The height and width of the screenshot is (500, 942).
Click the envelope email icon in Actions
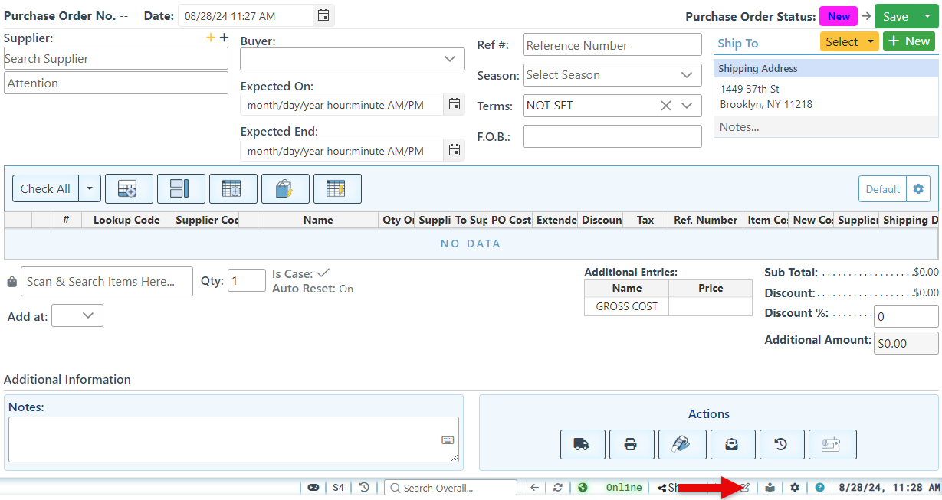click(x=733, y=444)
